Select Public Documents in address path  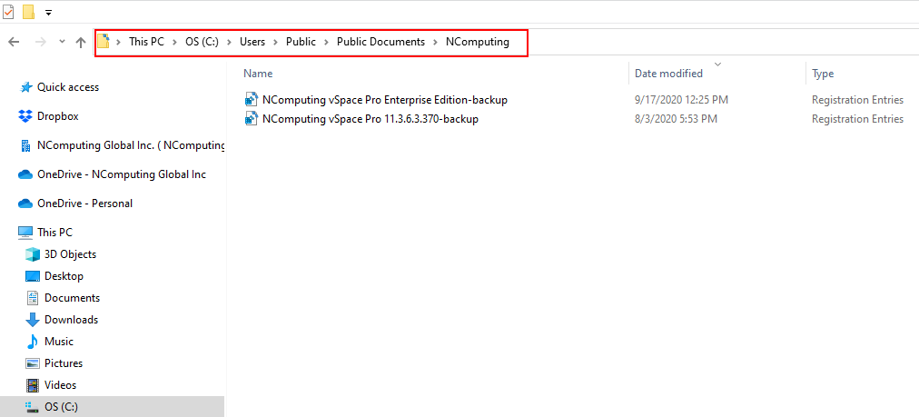tap(381, 42)
